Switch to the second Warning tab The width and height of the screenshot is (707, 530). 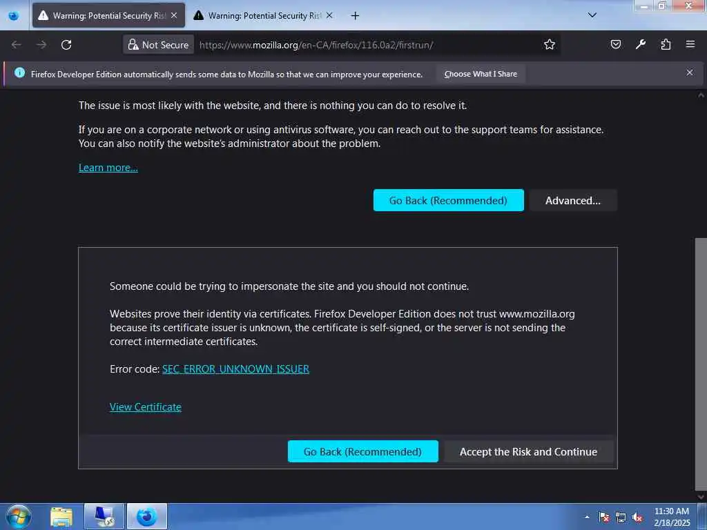[x=264, y=16]
